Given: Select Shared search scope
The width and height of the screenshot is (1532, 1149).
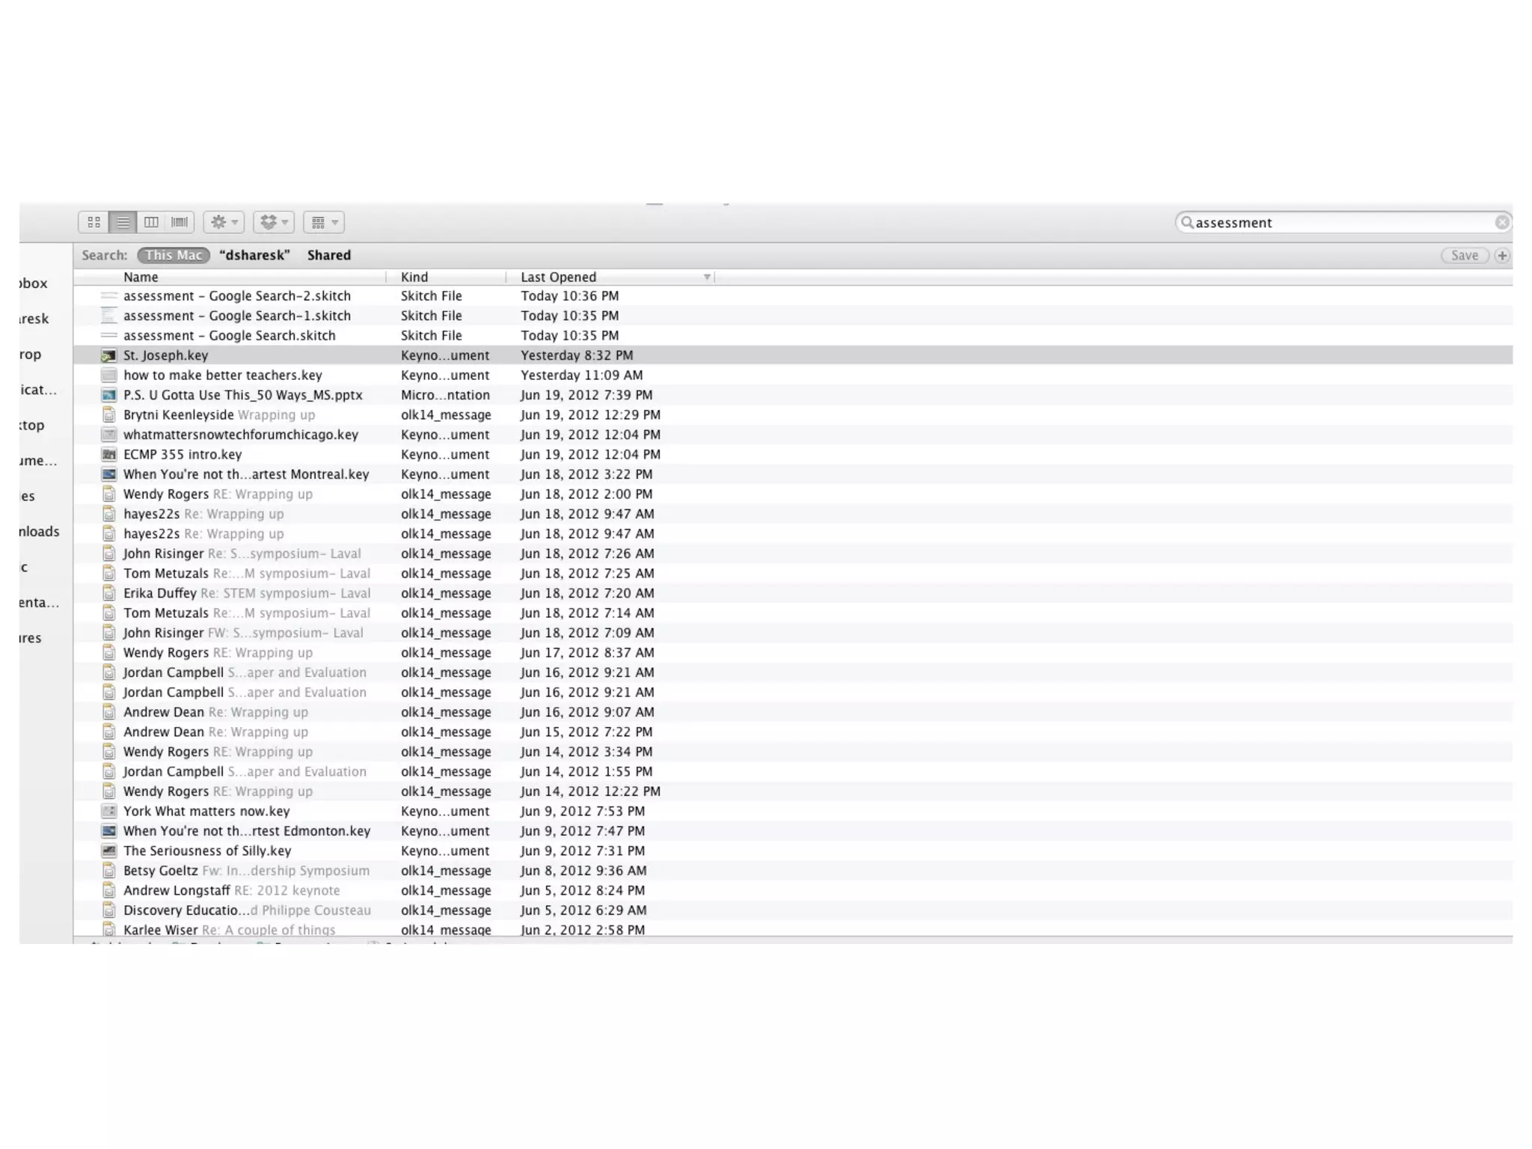Looking at the screenshot, I should pyautogui.click(x=328, y=255).
